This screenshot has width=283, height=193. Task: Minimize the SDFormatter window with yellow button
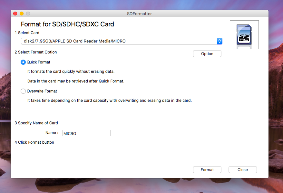pyautogui.click(x=22, y=14)
